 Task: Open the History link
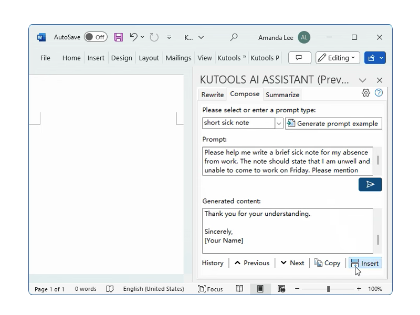click(x=213, y=263)
